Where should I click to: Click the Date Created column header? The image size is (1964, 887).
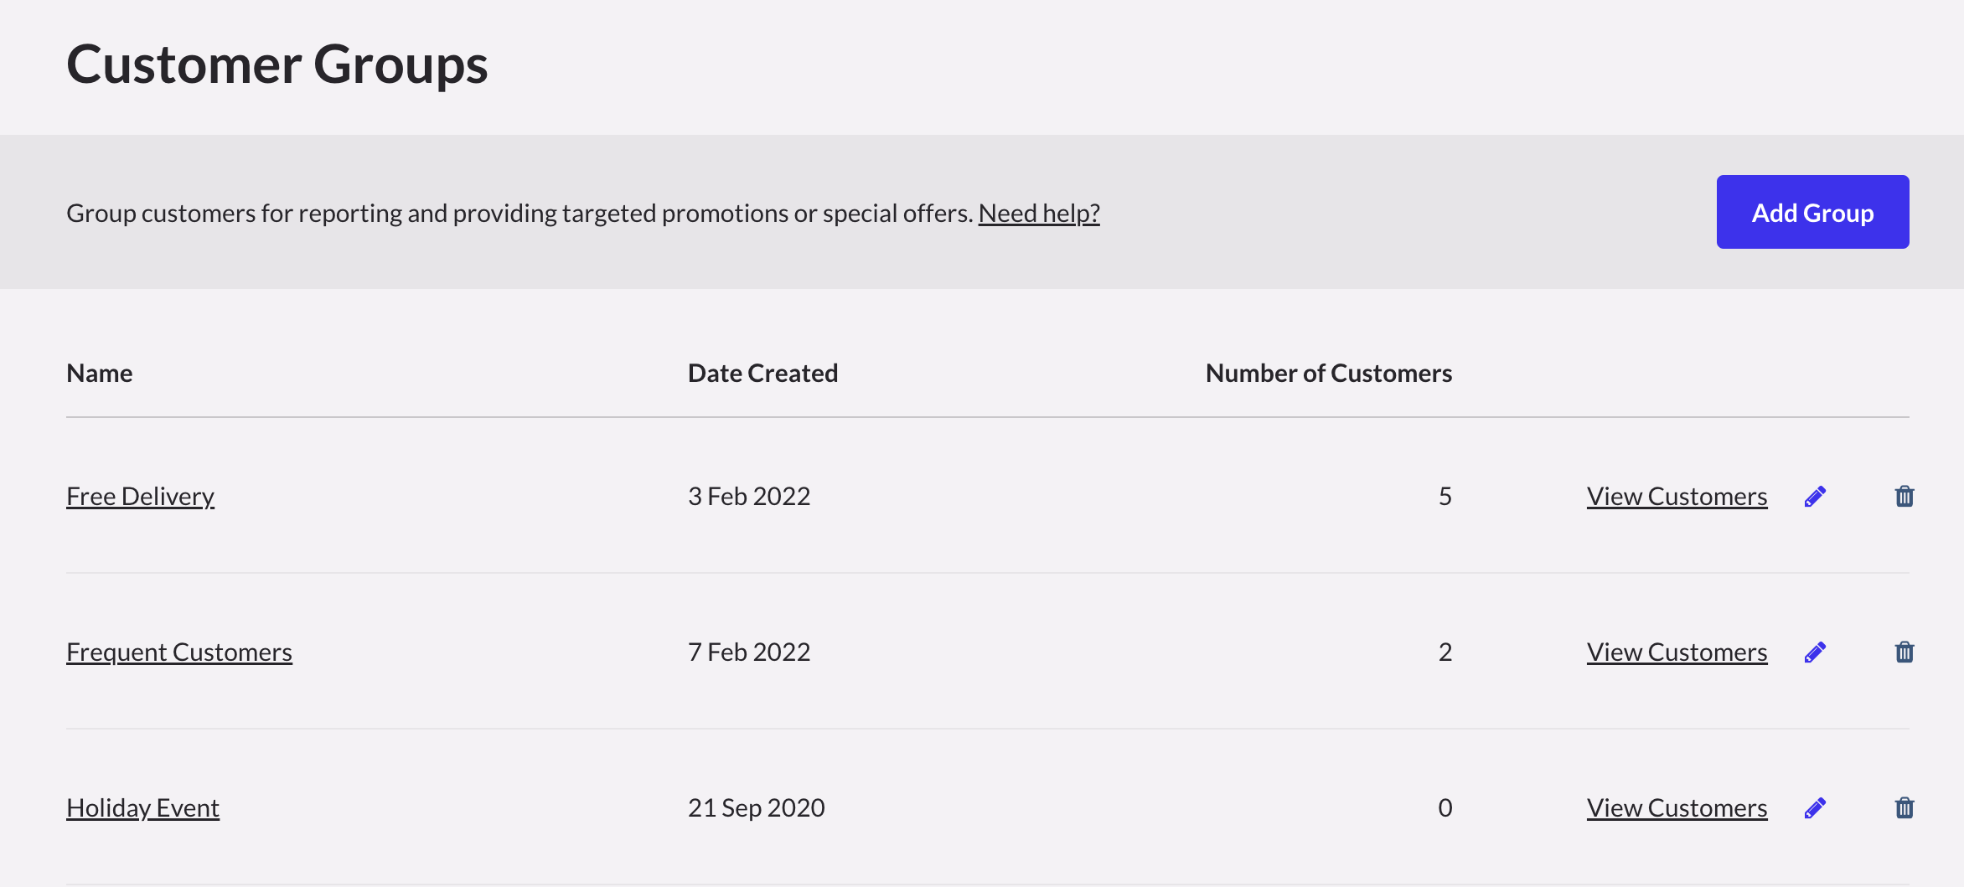(x=762, y=373)
